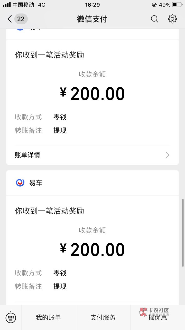
Task: Tap the back arrow in header
Action: (x=10, y=19)
